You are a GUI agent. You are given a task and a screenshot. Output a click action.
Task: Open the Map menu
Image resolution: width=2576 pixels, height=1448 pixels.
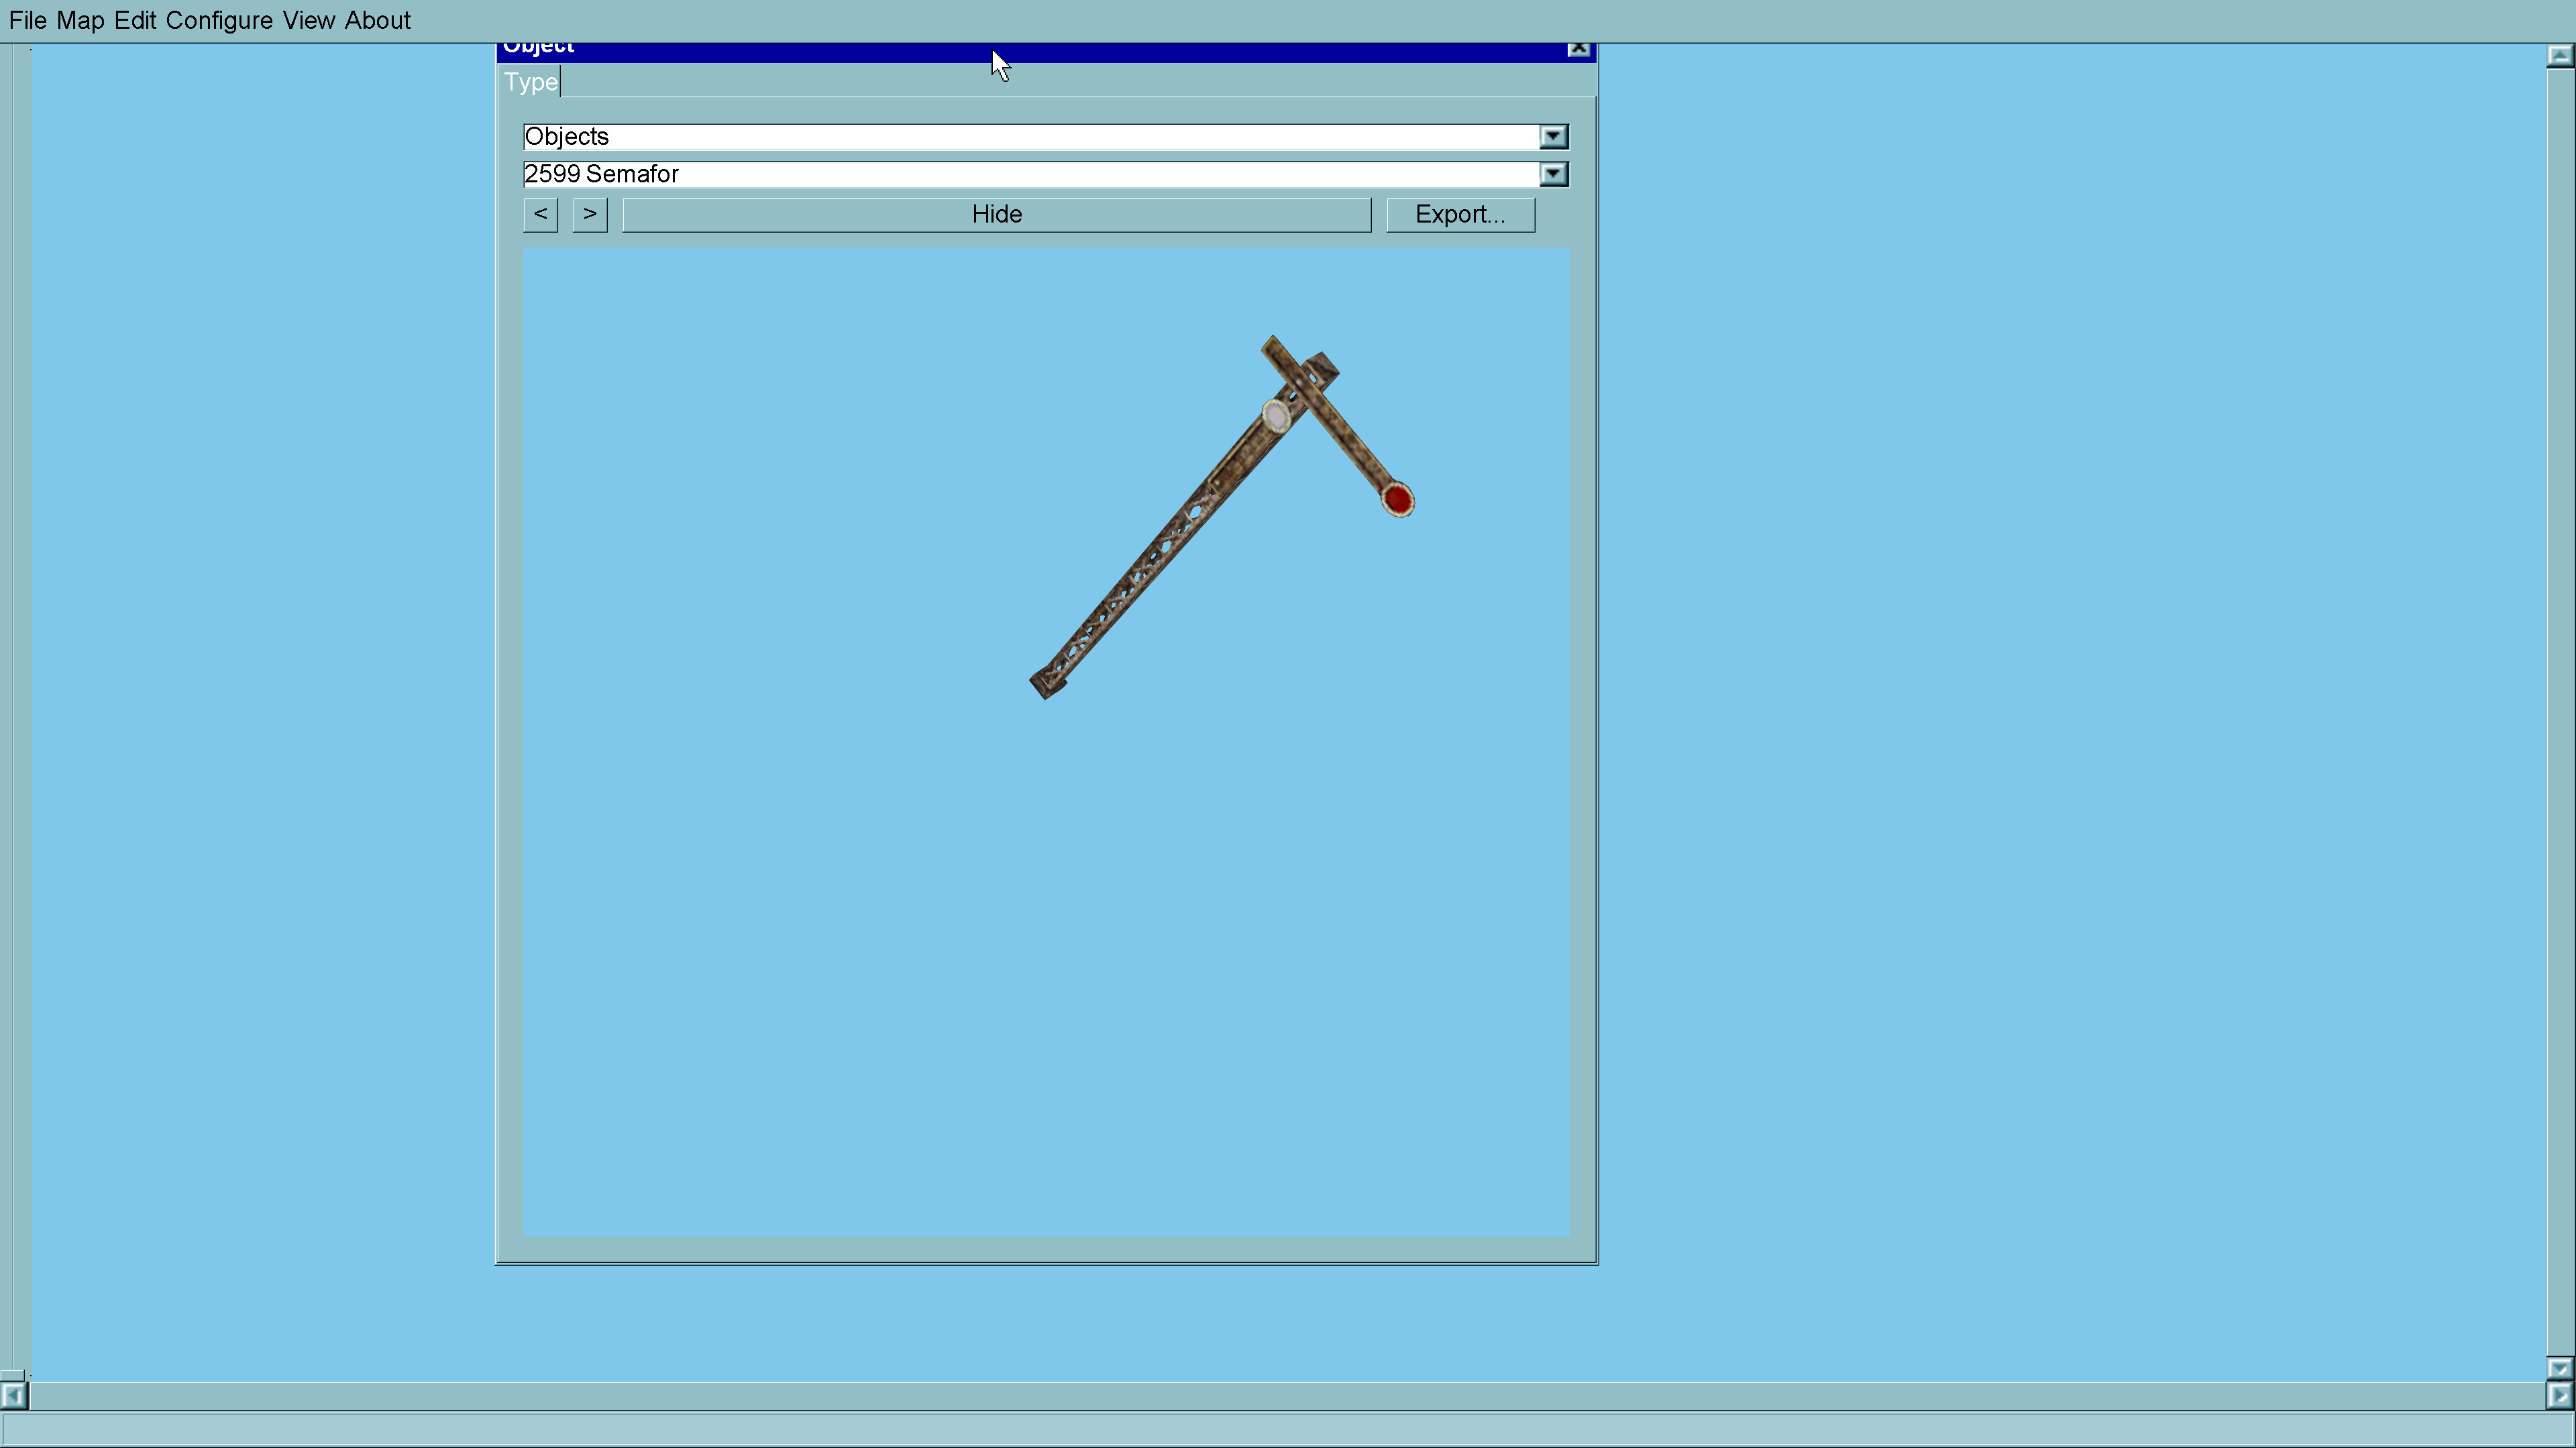tap(80, 20)
